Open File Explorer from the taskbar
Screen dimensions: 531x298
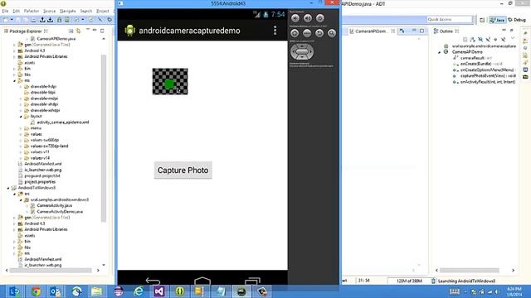tap(97, 291)
